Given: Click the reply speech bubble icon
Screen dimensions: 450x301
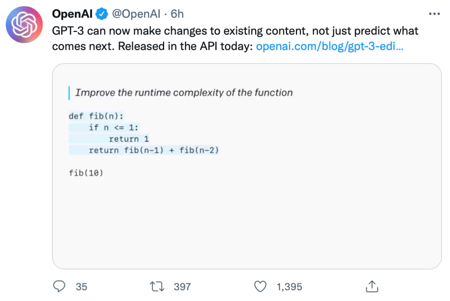Looking at the screenshot, I should click(60, 286).
